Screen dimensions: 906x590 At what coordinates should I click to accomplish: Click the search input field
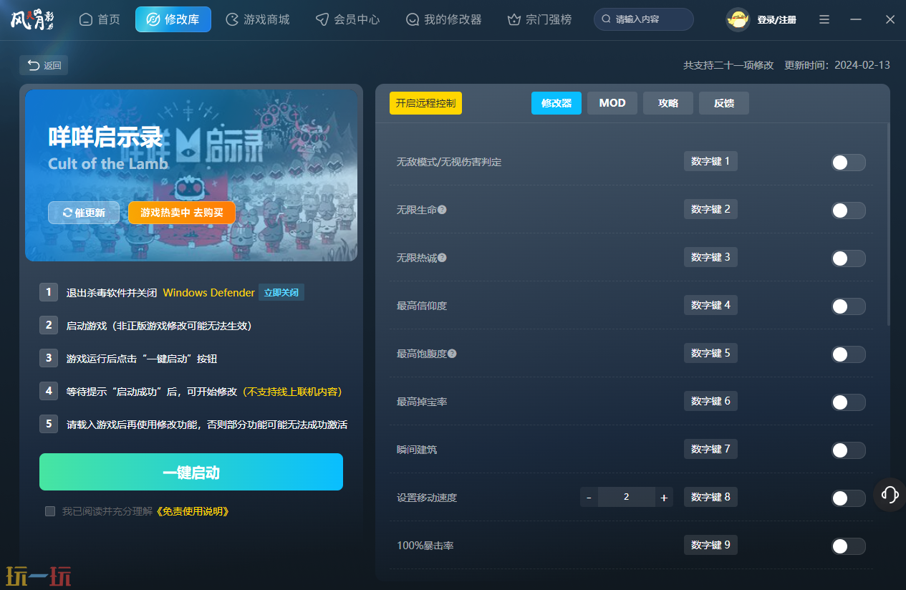644,19
